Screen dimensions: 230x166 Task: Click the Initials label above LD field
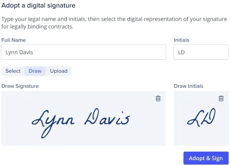point(181,40)
